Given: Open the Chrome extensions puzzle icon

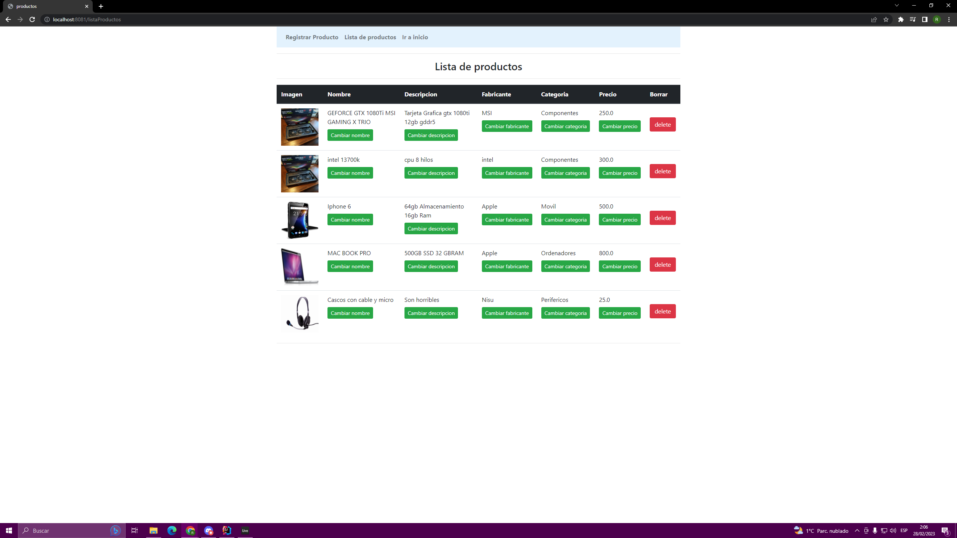Looking at the screenshot, I should click(901, 19).
